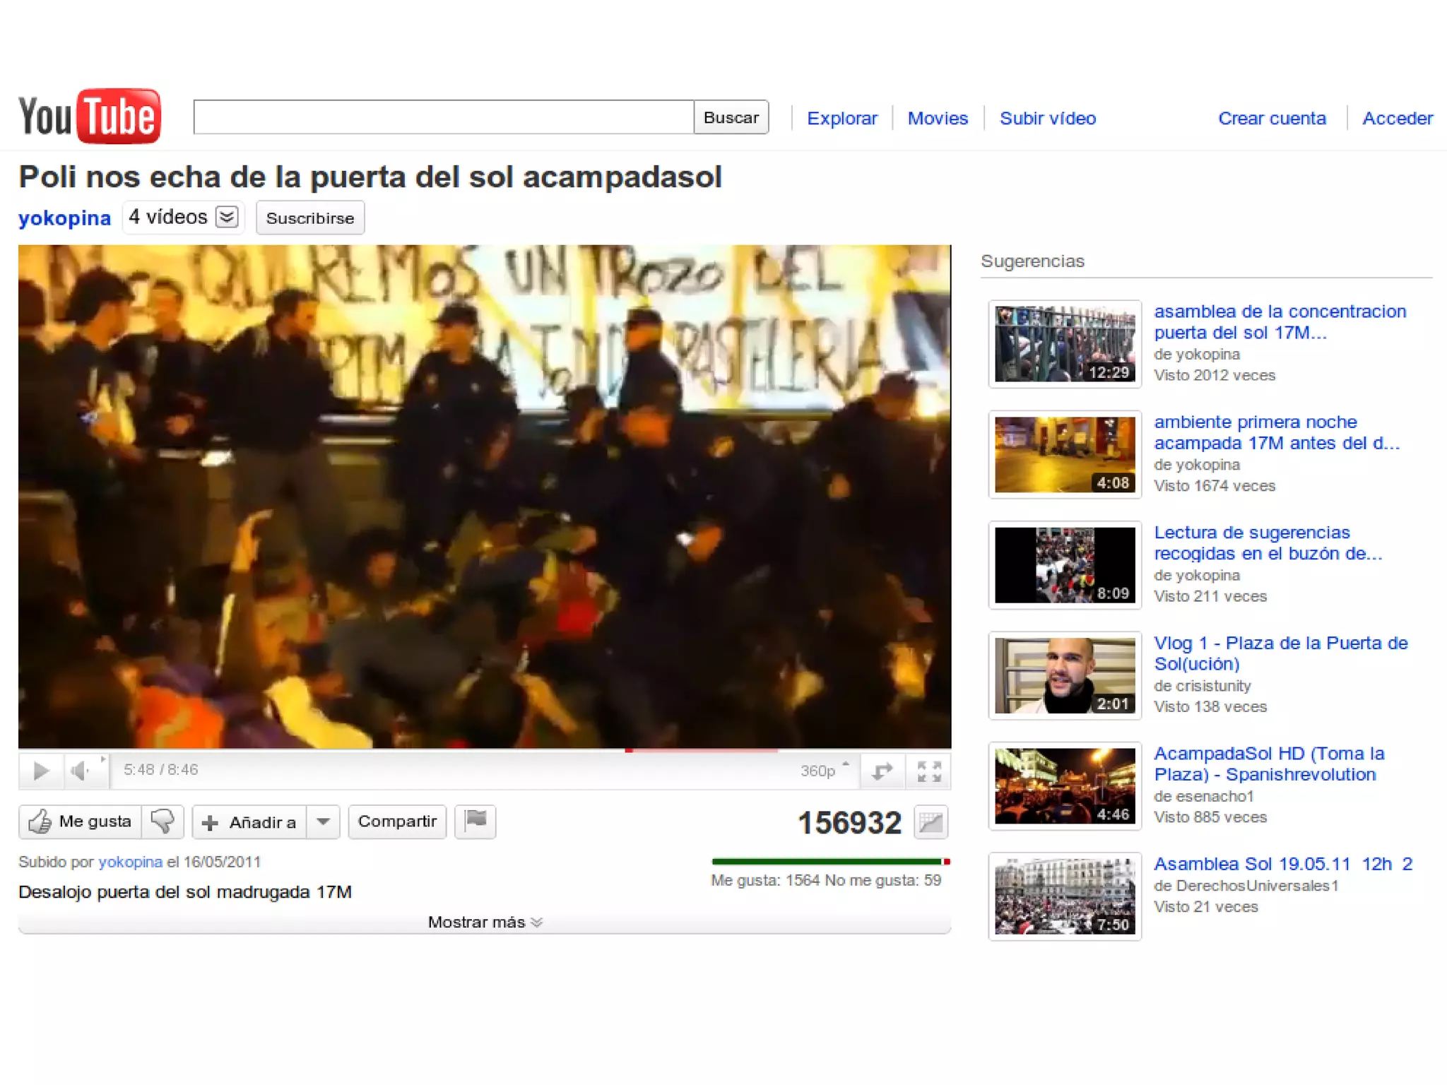Click the dislike thumbs-down icon
The height and width of the screenshot is (1085, 1447).
click(163, 822)
